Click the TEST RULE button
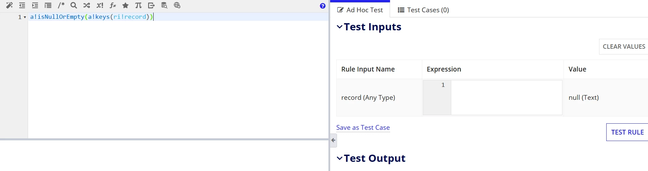The height and width of the screenshot is (171, 648). click(x=627, y=132)
